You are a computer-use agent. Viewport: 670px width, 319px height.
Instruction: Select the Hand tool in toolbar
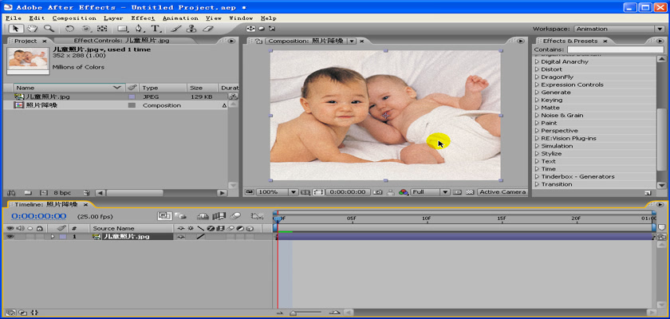[x=32, y=29]
